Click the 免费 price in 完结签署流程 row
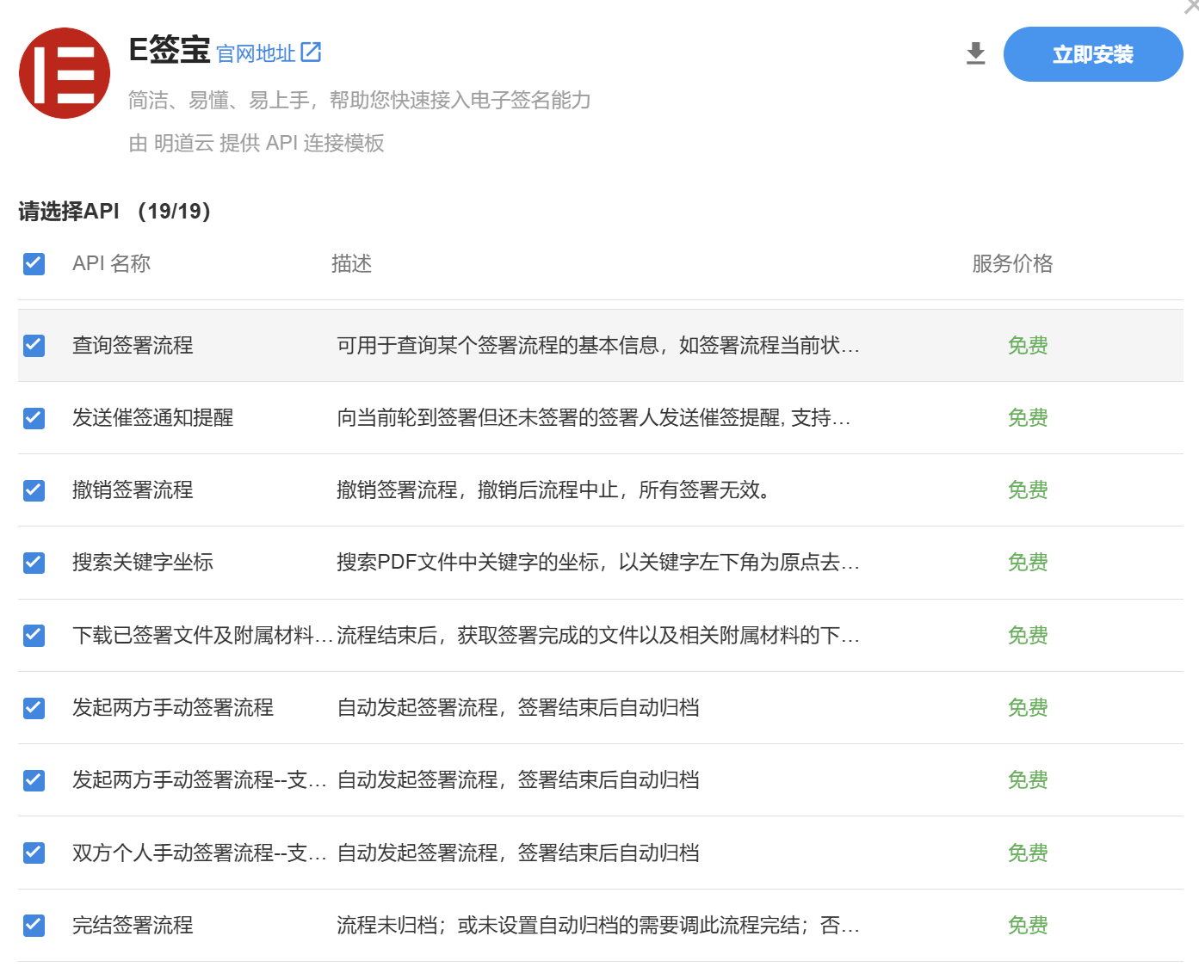1199x973 pixels. (1028, 925)
